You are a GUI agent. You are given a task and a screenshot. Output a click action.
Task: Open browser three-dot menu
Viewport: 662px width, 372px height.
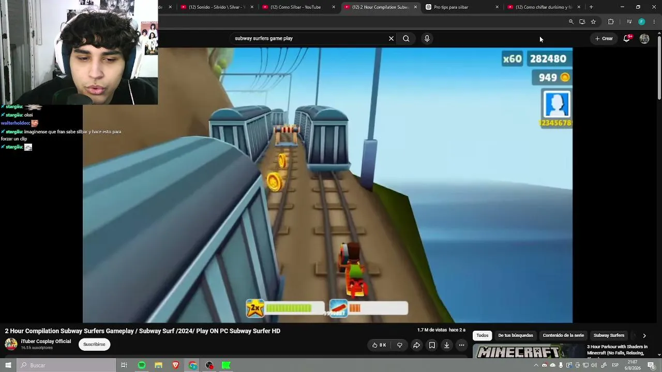tap(654, 22)
